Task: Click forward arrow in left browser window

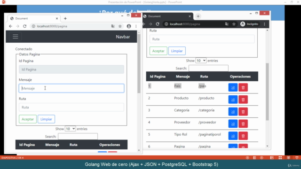Action: pos(18,26)
